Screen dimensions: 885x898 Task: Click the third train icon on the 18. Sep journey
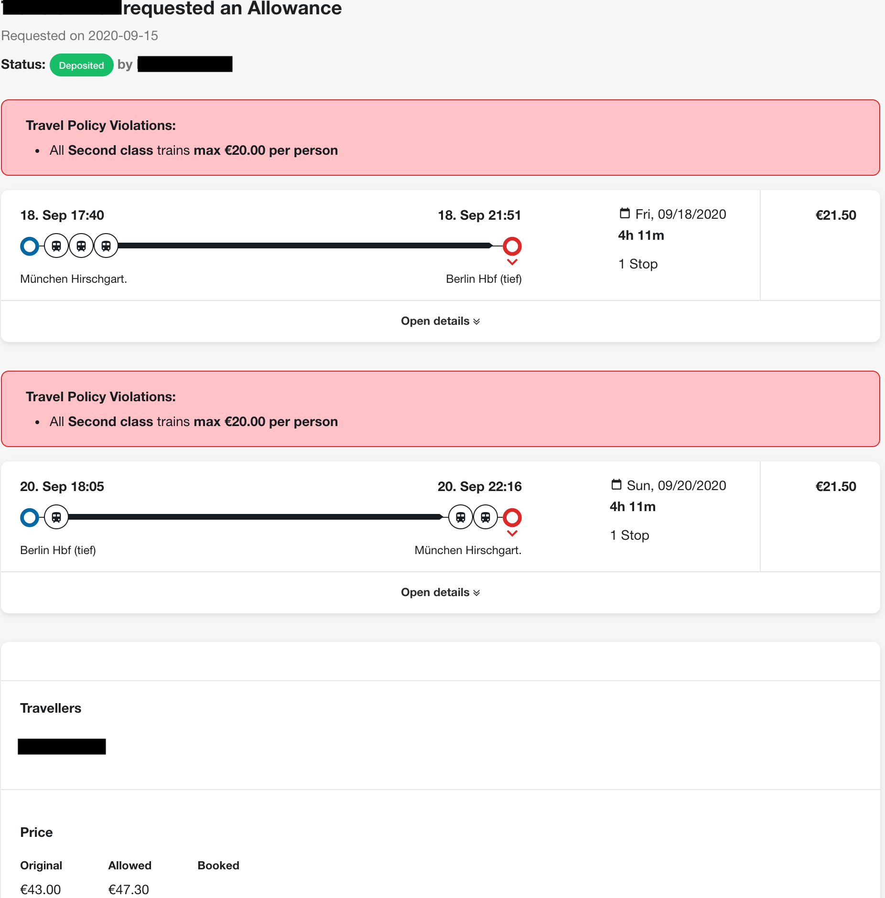click(106, 246)
